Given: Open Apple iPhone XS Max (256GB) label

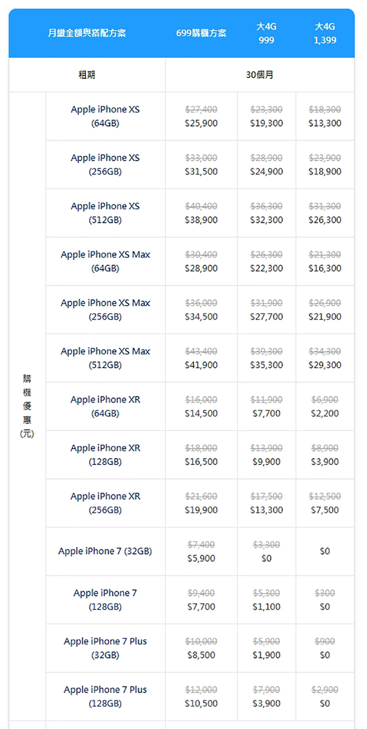Looking at the screenshot, I should point(105,310).
